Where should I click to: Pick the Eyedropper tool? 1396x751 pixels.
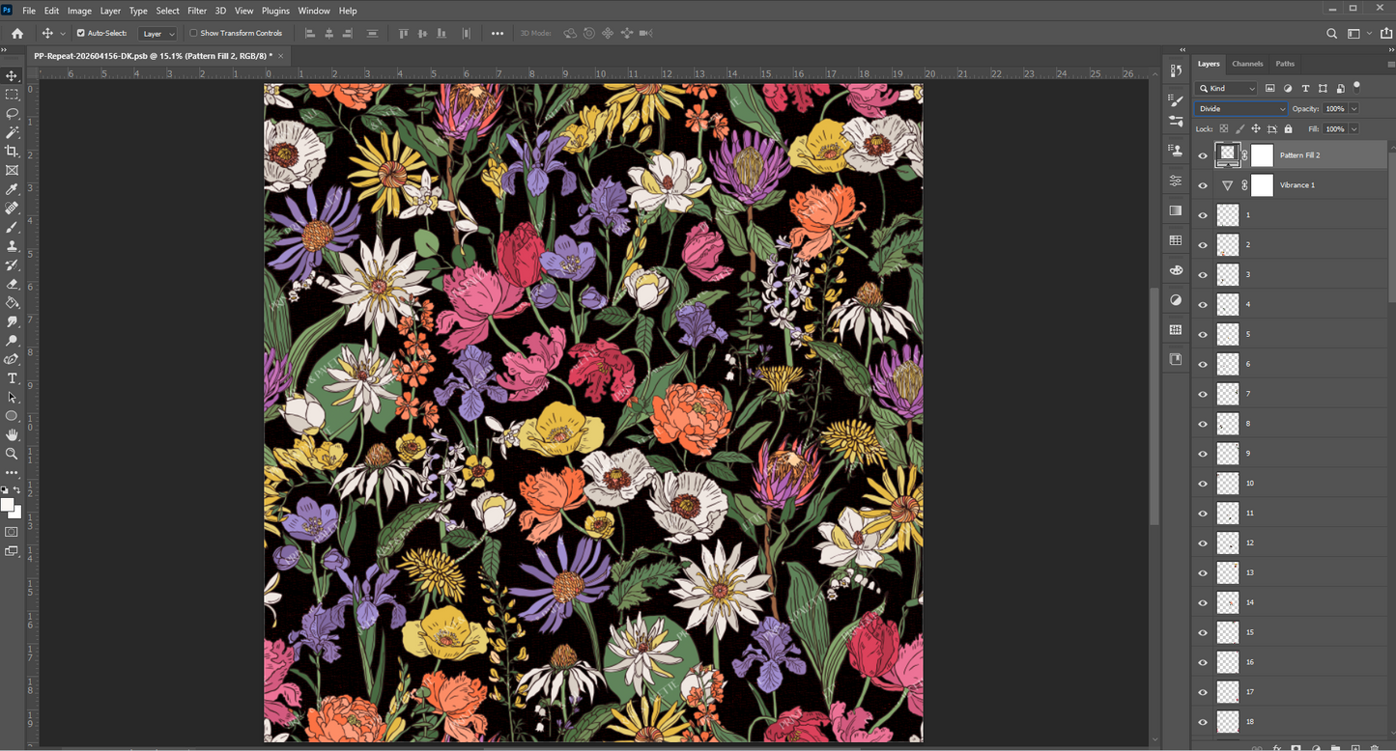pos(12,189)
